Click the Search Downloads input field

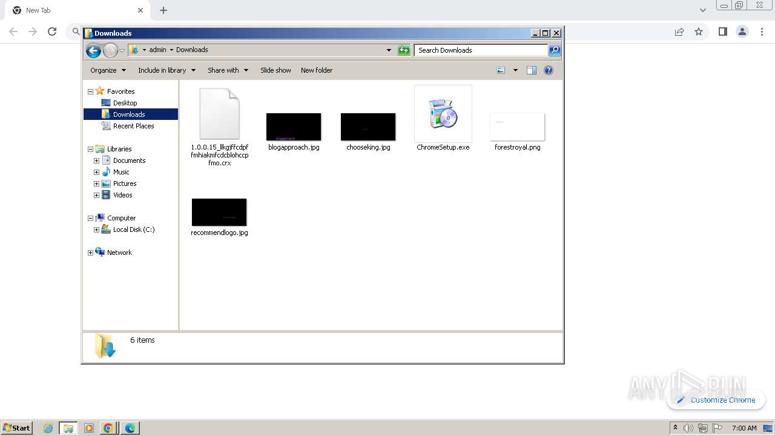click(x=481, y=50)
